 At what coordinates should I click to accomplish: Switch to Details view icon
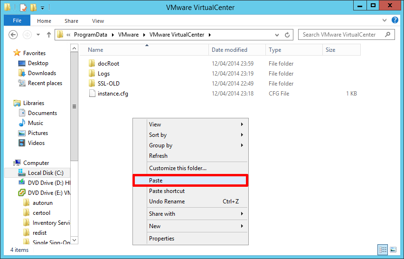point(383,249)
